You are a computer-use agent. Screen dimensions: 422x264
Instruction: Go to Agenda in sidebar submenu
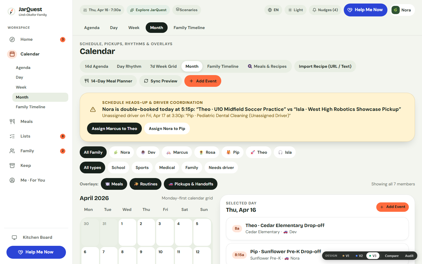(x=23, y=68)
